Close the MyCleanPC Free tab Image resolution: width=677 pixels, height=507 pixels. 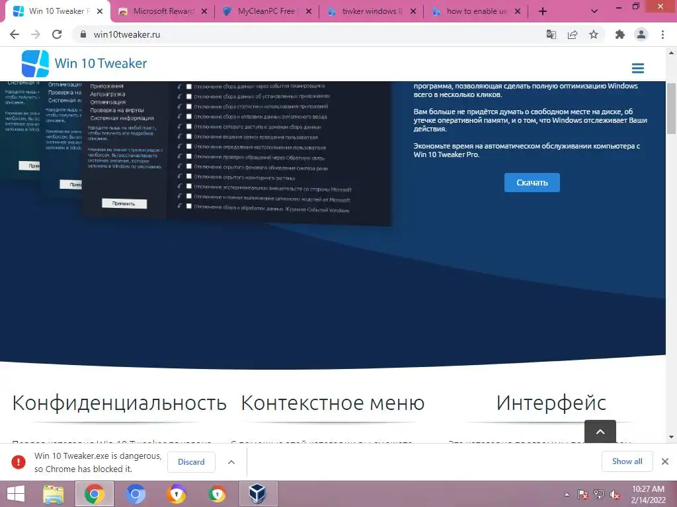coord(309,11)
